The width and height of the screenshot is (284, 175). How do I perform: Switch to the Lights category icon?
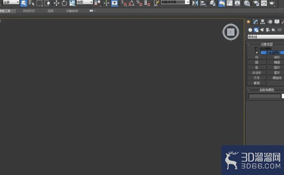click(x=262, y=30)
